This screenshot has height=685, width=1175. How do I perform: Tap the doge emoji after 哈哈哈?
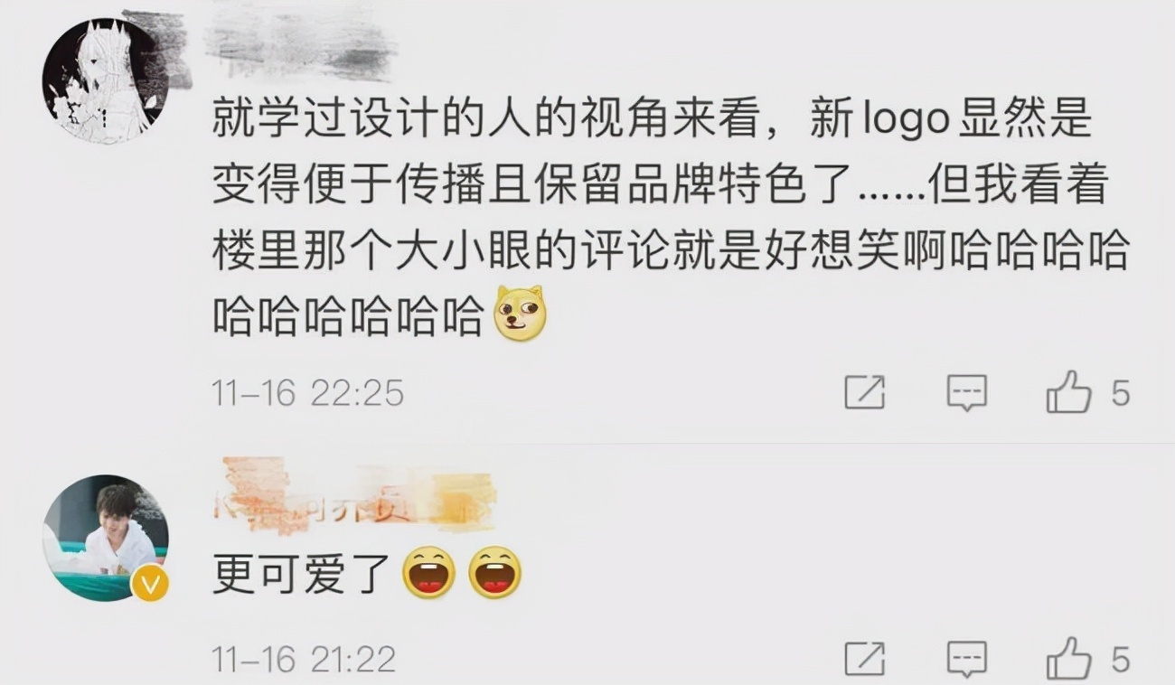click(x=522, y=314)
